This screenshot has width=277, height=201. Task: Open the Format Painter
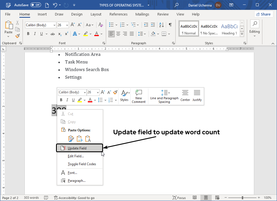tap(17, 36)
